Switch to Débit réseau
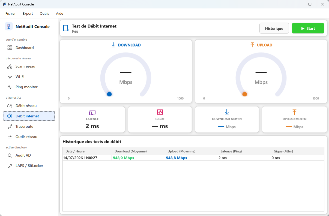The image size is (329, 216). [x=29, y=106]
